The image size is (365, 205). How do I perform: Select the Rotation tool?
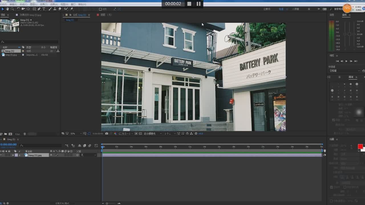click(x=19, y=9)
